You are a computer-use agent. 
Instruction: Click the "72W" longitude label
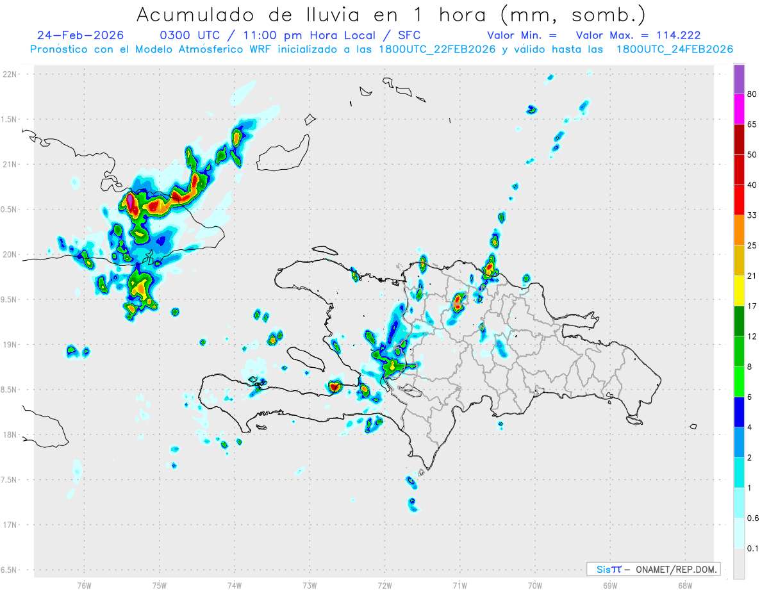(x=384, y=585)
